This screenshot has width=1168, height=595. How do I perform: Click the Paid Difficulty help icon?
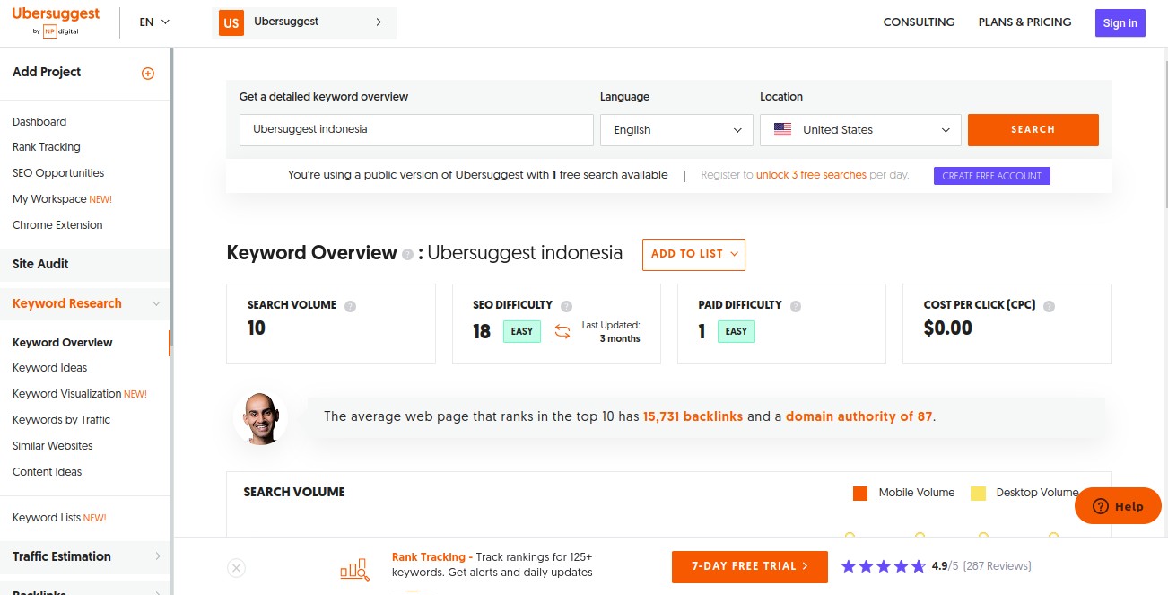click(796, 306)
